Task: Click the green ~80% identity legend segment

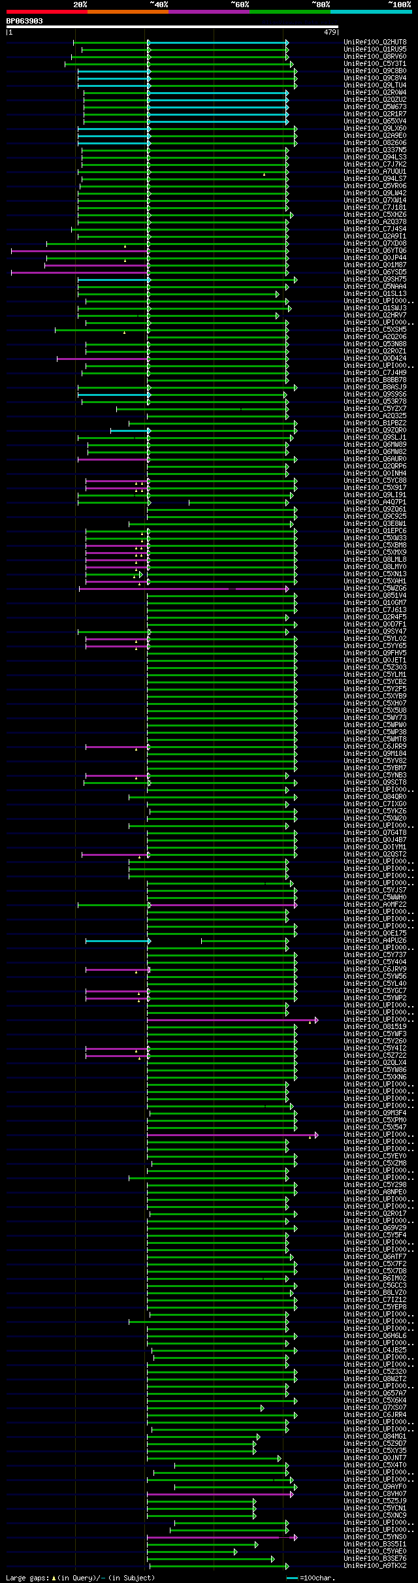Action: pyautogui.click(x=290, y=12)
